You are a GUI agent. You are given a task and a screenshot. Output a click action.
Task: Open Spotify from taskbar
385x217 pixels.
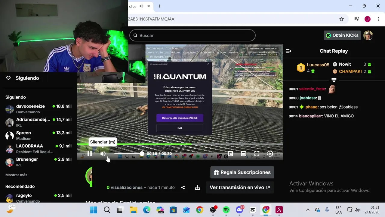[226, 210]
